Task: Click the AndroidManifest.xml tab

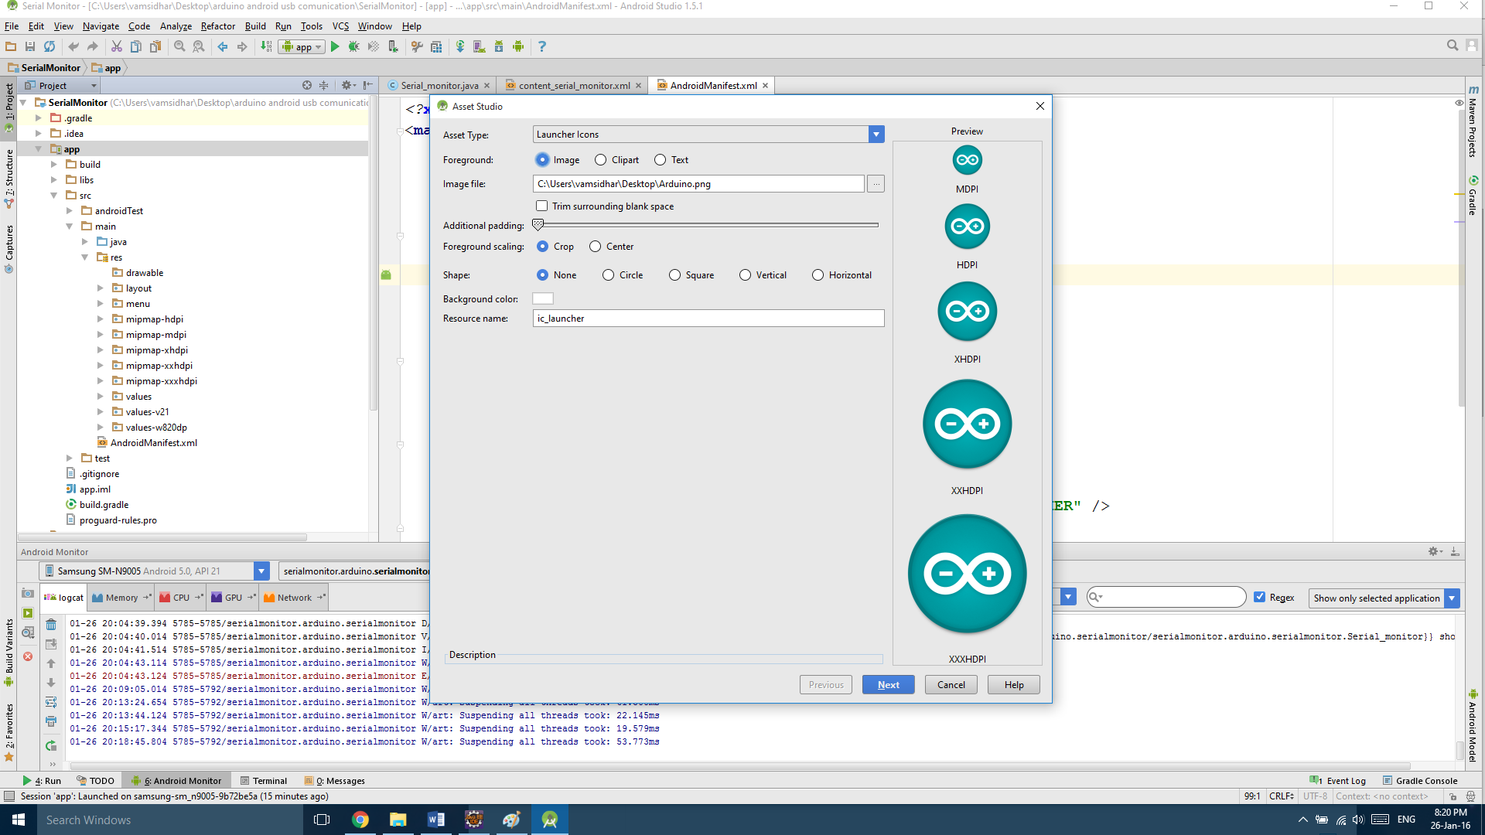Action: 710,84
